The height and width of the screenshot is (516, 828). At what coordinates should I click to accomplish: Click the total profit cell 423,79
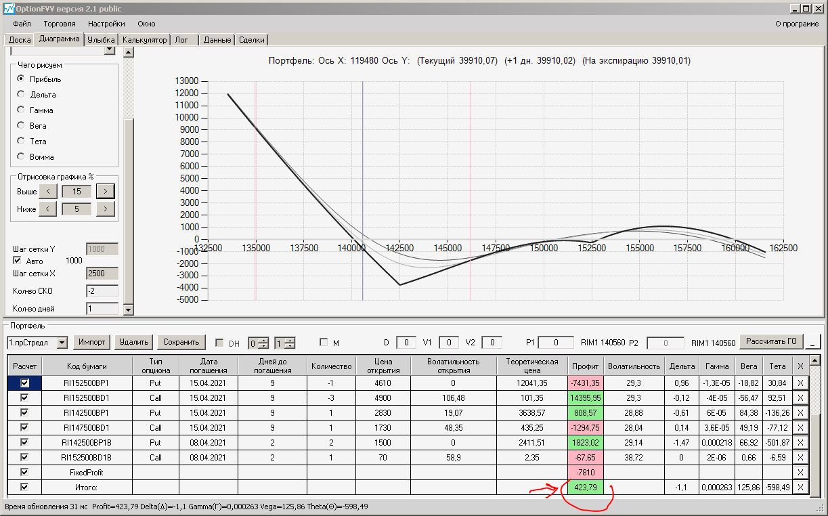(586, 488)
